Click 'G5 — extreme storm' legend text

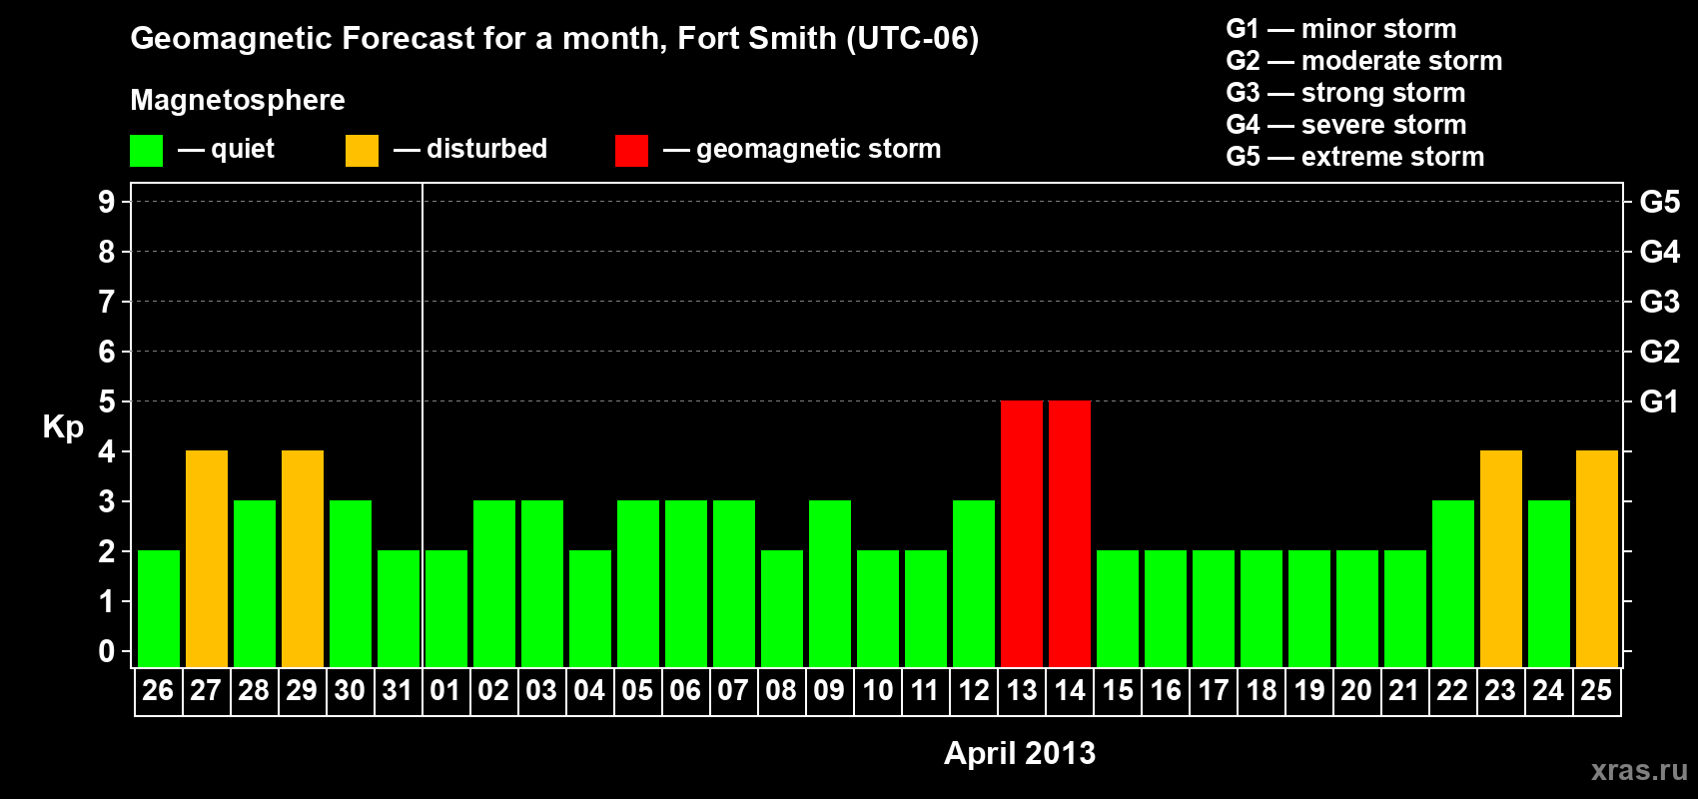pos(1355,157)
